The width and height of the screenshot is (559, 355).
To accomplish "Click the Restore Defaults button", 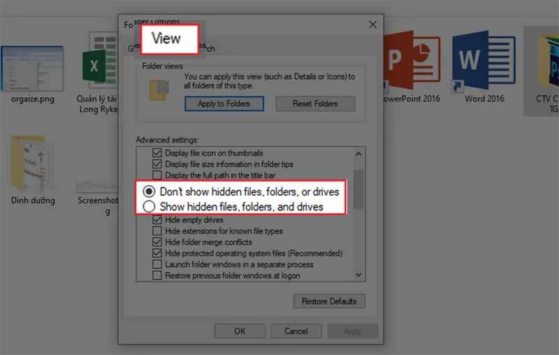I will (x=329, y=301).
